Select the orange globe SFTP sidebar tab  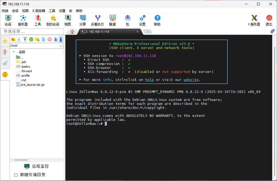5,75
